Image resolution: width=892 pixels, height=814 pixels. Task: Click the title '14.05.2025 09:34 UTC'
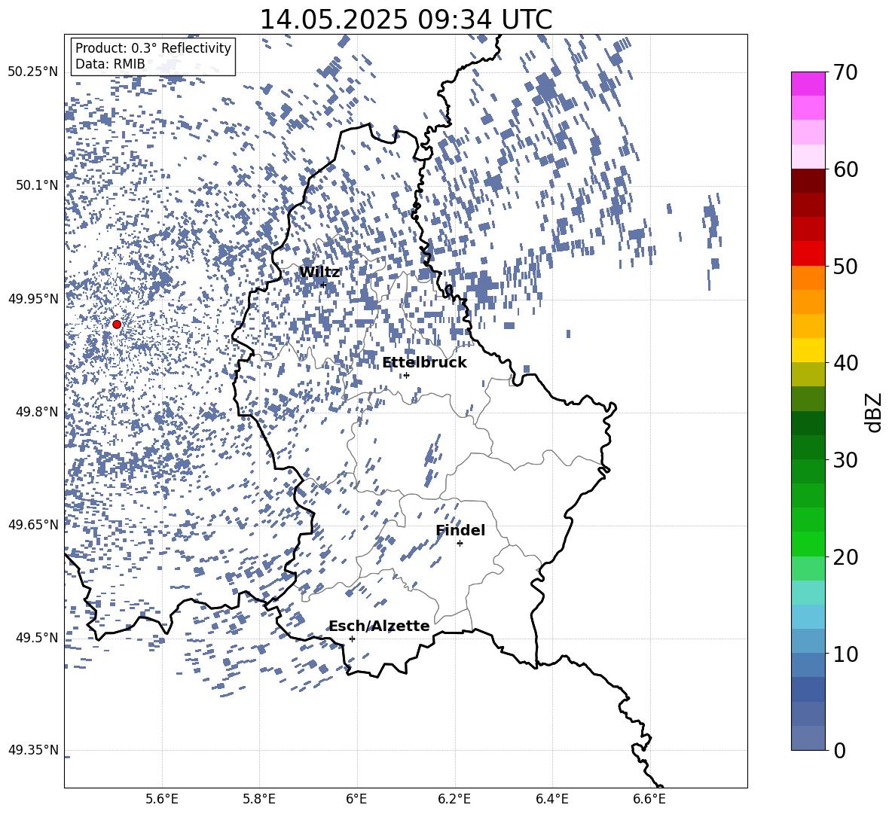pos(405,20)
